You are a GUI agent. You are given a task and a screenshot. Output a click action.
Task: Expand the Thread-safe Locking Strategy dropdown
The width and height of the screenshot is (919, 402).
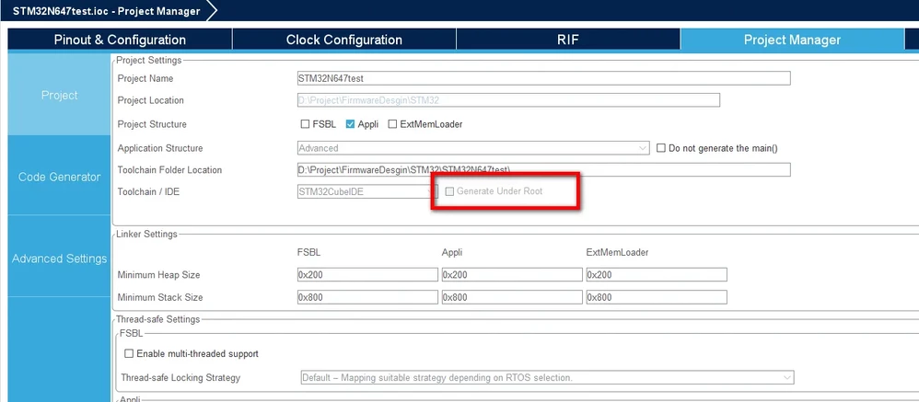pyautogui.click(x=547, y=377)
